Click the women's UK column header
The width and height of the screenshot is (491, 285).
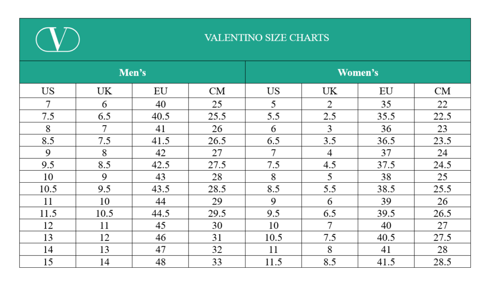coord(330,91)
